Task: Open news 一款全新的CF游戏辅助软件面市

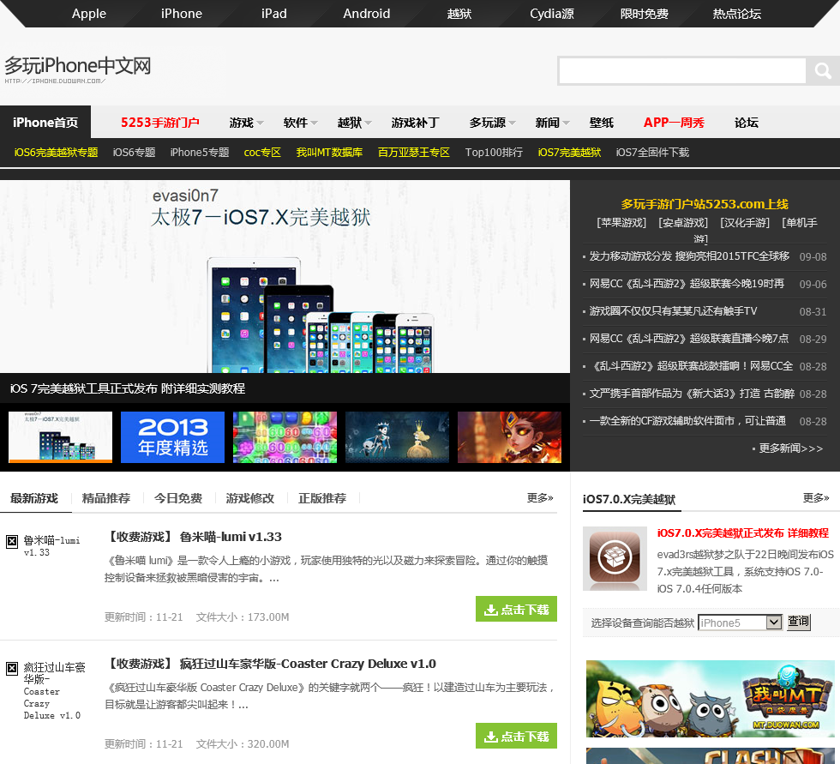Action: [687, 420]
